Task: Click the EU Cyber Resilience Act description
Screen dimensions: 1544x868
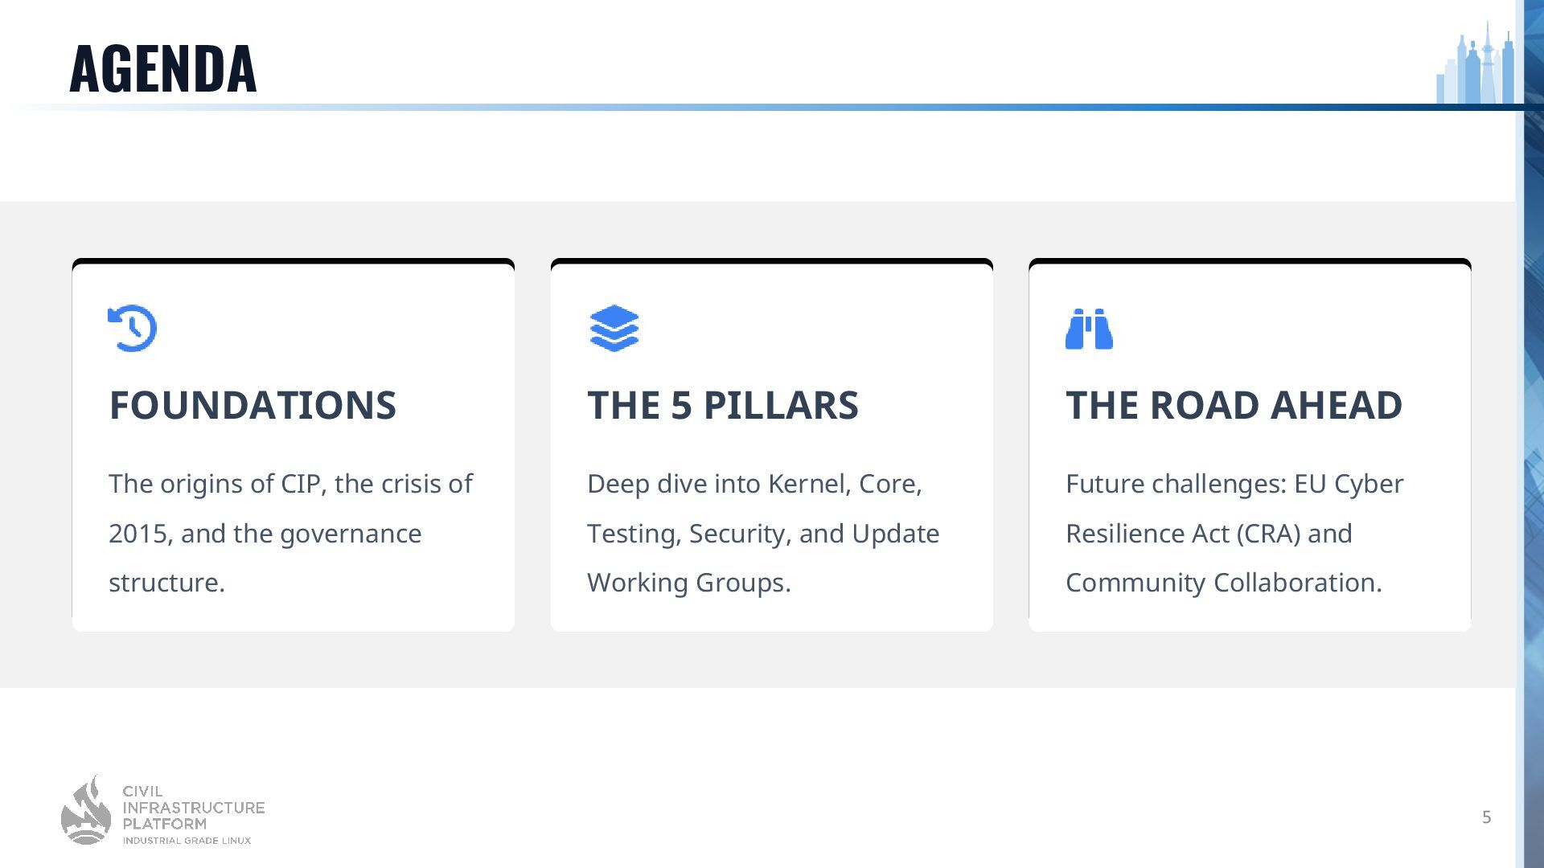Action: point(1234,533)
